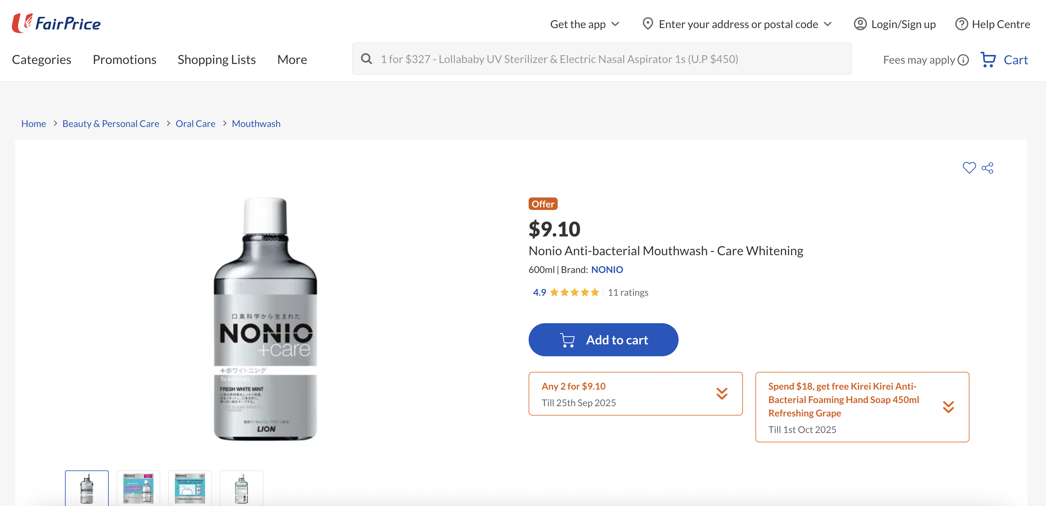The width and height of the screenshot is (1046, 506).
Task: Select the second product thumbnail
Action: coord(138,488)
